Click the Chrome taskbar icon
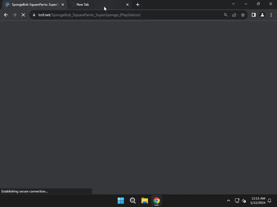This screenshot has height=207, width=277. coord(157,201)
